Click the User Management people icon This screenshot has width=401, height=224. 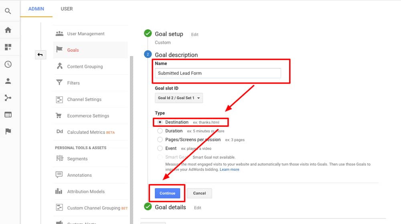(59, 34)
